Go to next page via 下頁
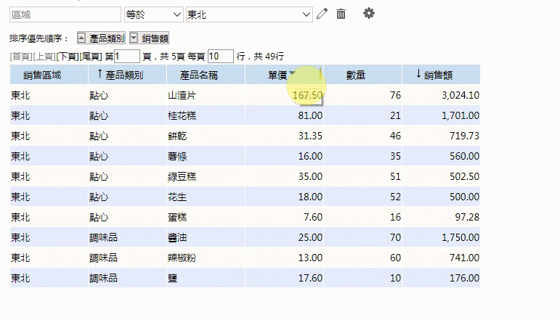The image size is (560, 320). click(67, 57)
